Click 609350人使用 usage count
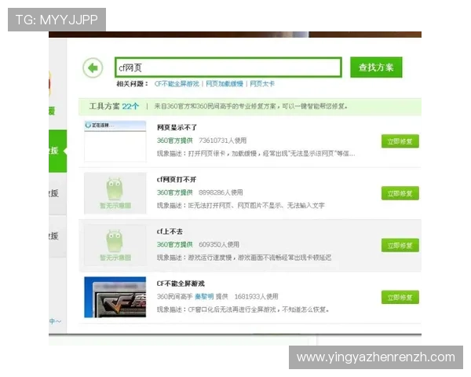Image resolution: width=471 pixels, height=377 pixels. tap(219, 244)
